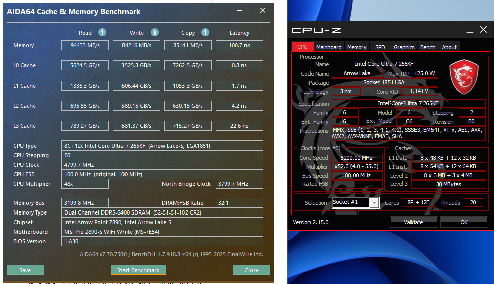Open the SPD tab
The width and height of the screenshot is (494, 284).
tap(380, 47)
